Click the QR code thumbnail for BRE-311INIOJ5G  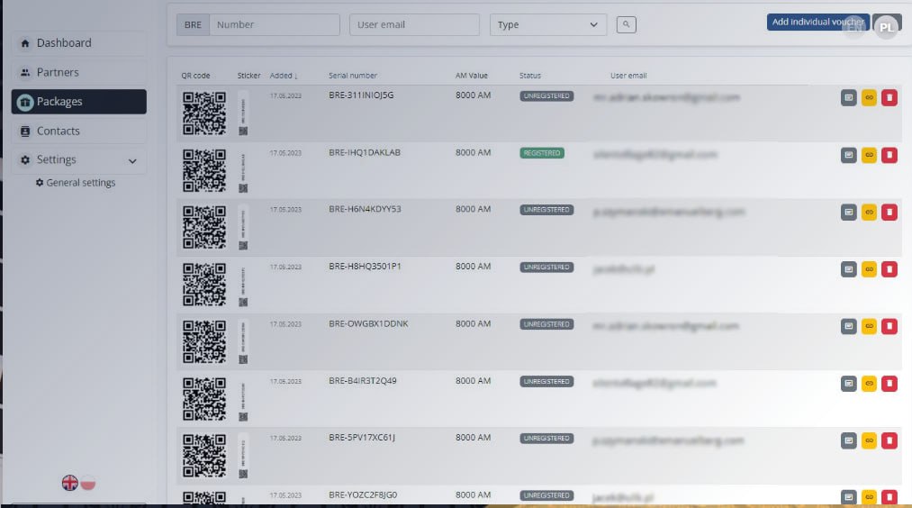coord(204,113)
